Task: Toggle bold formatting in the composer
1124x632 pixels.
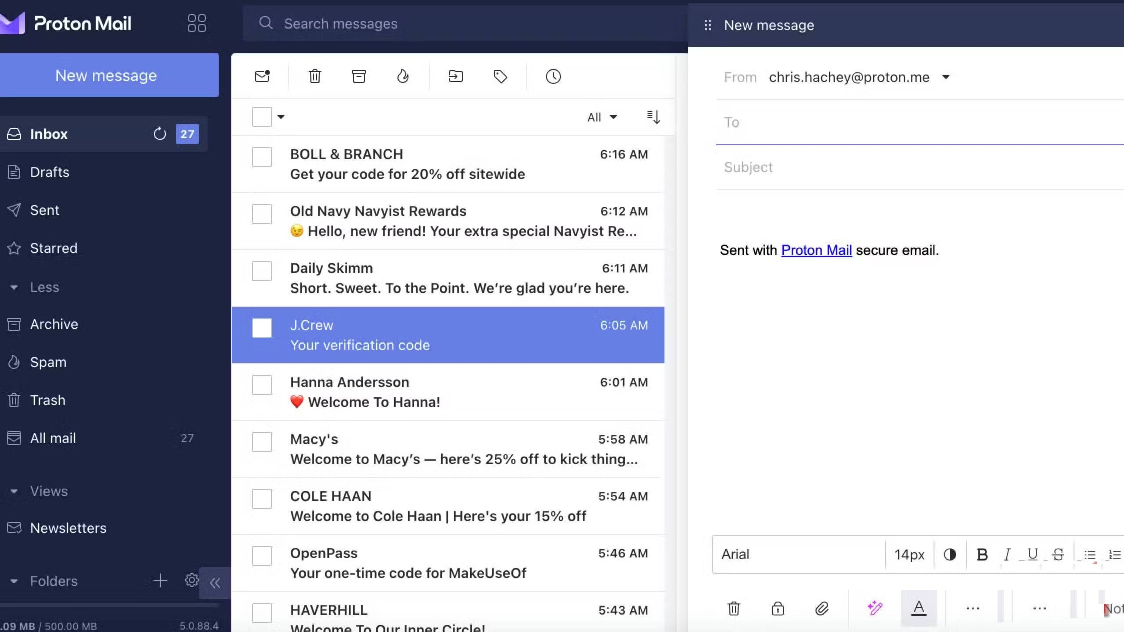Action: tap(981, 554)
